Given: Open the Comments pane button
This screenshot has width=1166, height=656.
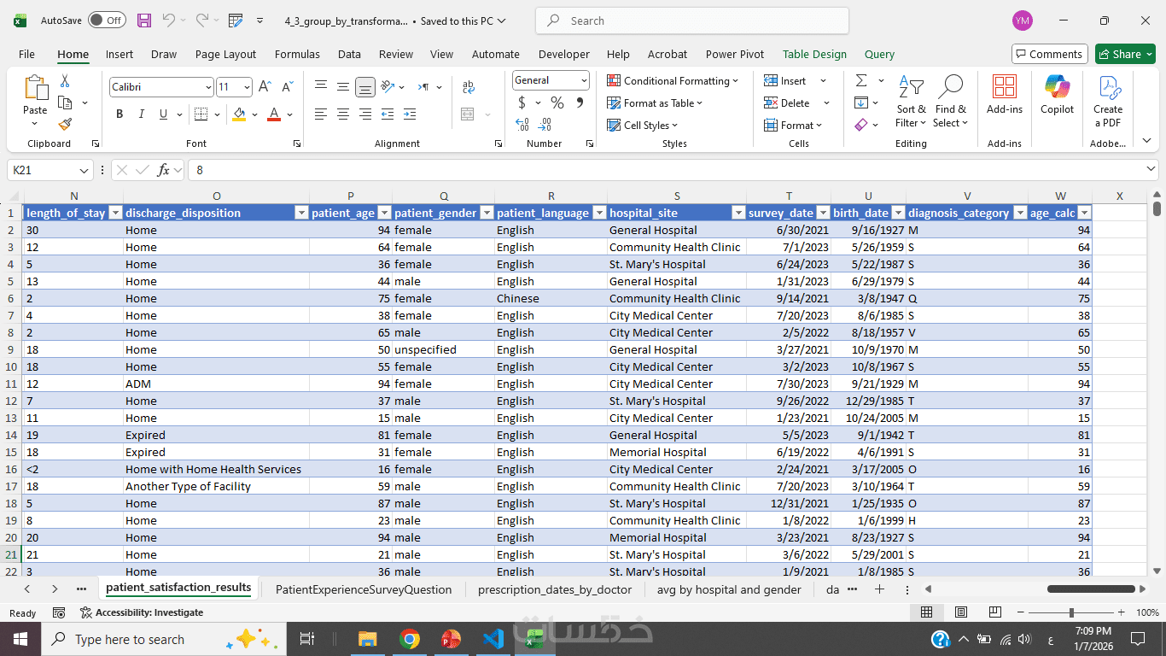Looking at the screenshot, I should pyautogui.click(x=1049, y=54).
